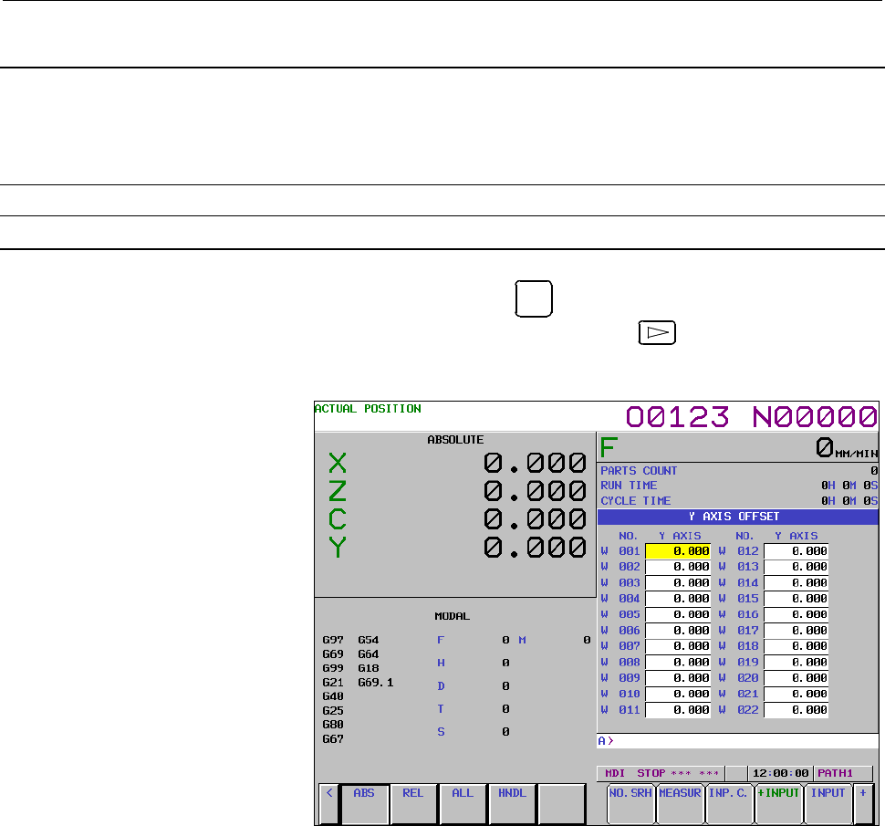The height and width of the screenshot is (826, 885).
Task: Select the +INPUT softkey
Action: [779, 803]
